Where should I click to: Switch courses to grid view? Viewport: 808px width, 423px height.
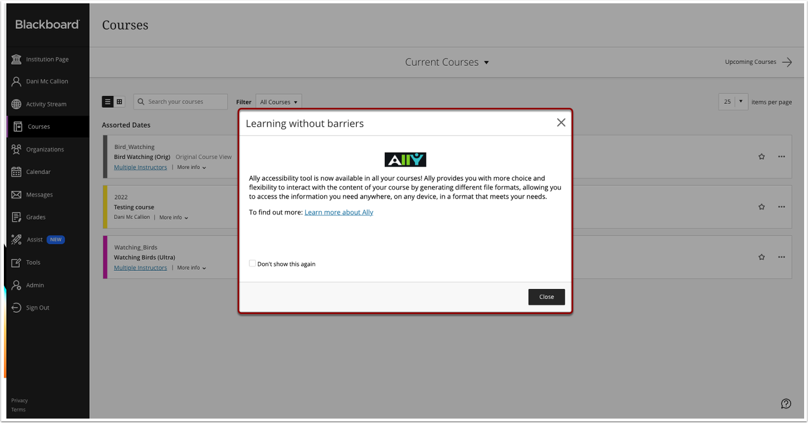tap(120, 102)
